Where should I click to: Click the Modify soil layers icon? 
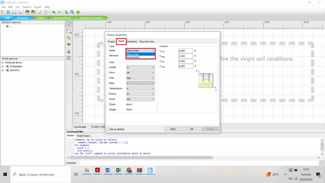click(69, 38)
